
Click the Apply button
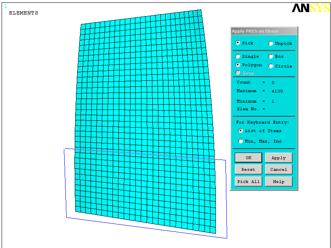click(278, 158)
